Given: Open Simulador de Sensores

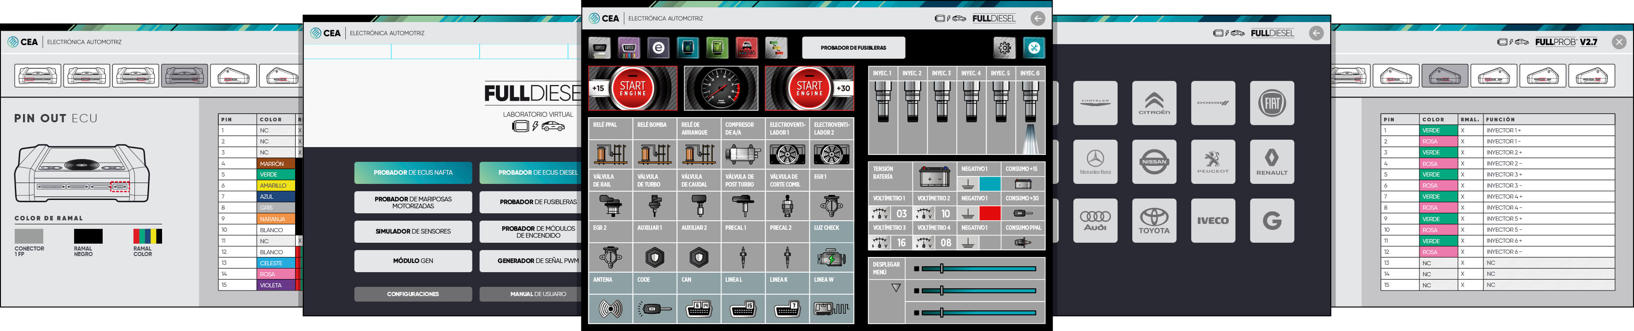Looking at the screenshot, I should [413, 232].
